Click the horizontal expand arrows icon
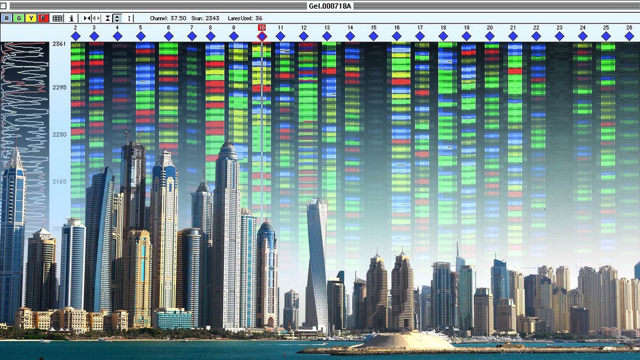The image size is (640, 360). point(97,18)
